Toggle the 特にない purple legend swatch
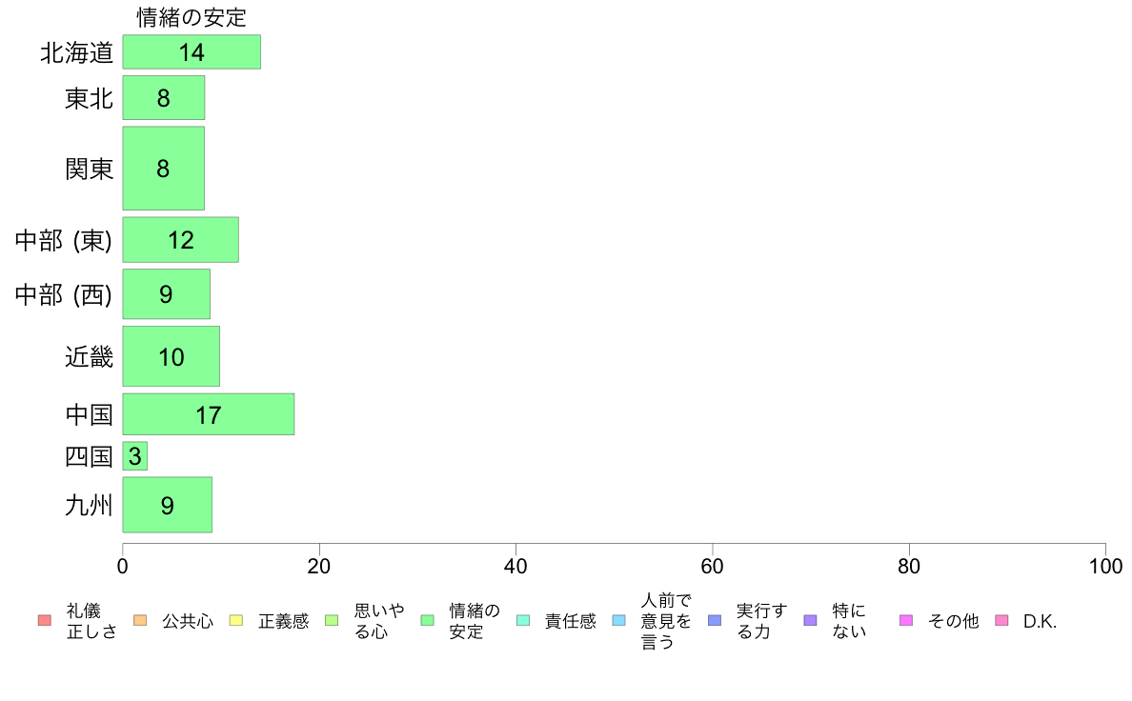 click(810, 620)
